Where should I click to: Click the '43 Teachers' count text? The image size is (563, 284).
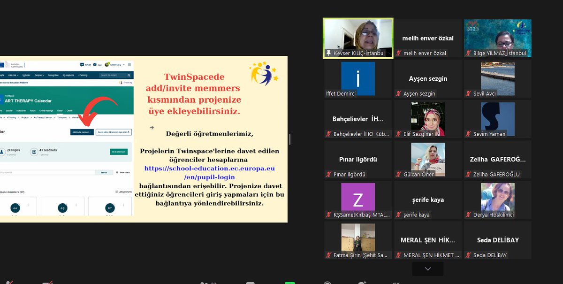(48, 150)
